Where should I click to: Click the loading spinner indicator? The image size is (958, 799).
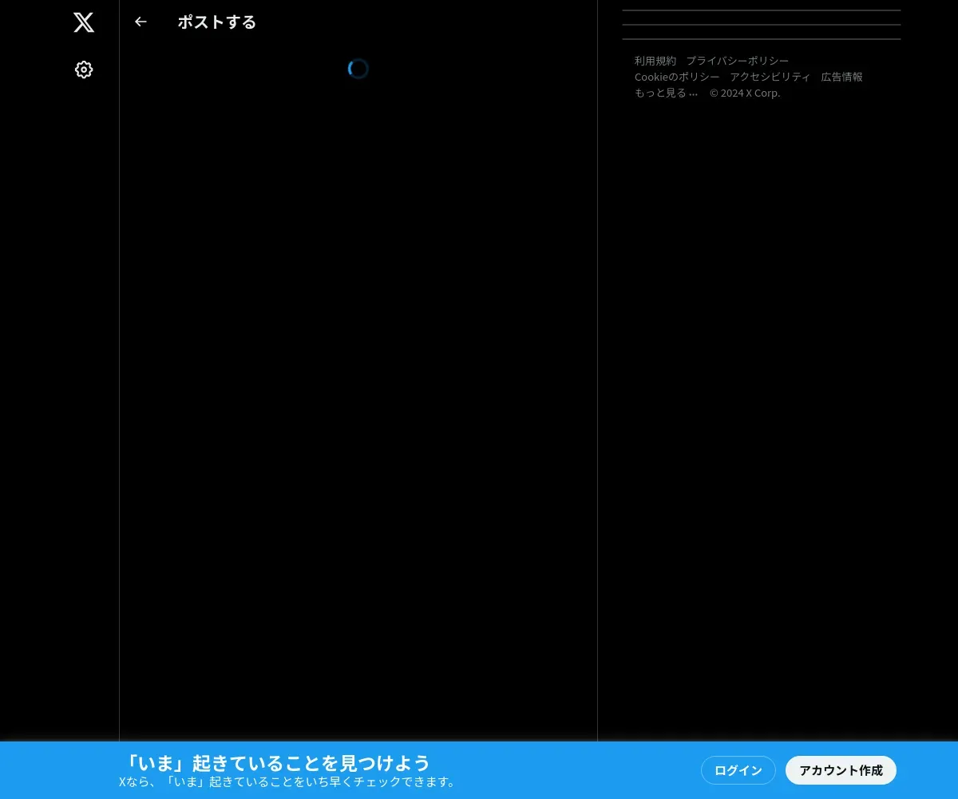(358, 69)
